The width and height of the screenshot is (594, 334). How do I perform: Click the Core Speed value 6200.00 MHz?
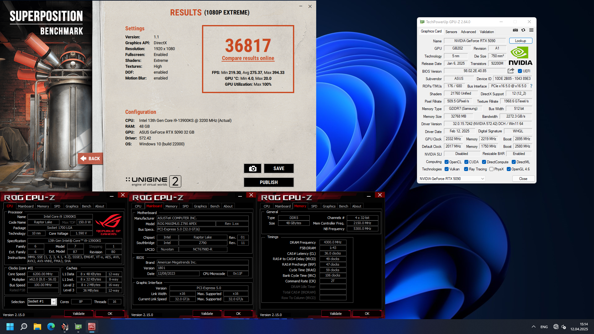pyautogui.click(x=43, y=274)
